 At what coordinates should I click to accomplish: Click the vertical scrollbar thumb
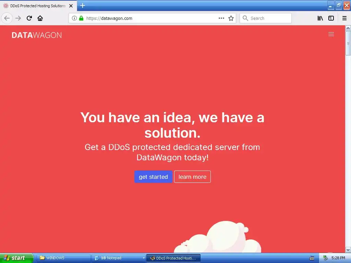pyautogui.click(x=348, y=43)
